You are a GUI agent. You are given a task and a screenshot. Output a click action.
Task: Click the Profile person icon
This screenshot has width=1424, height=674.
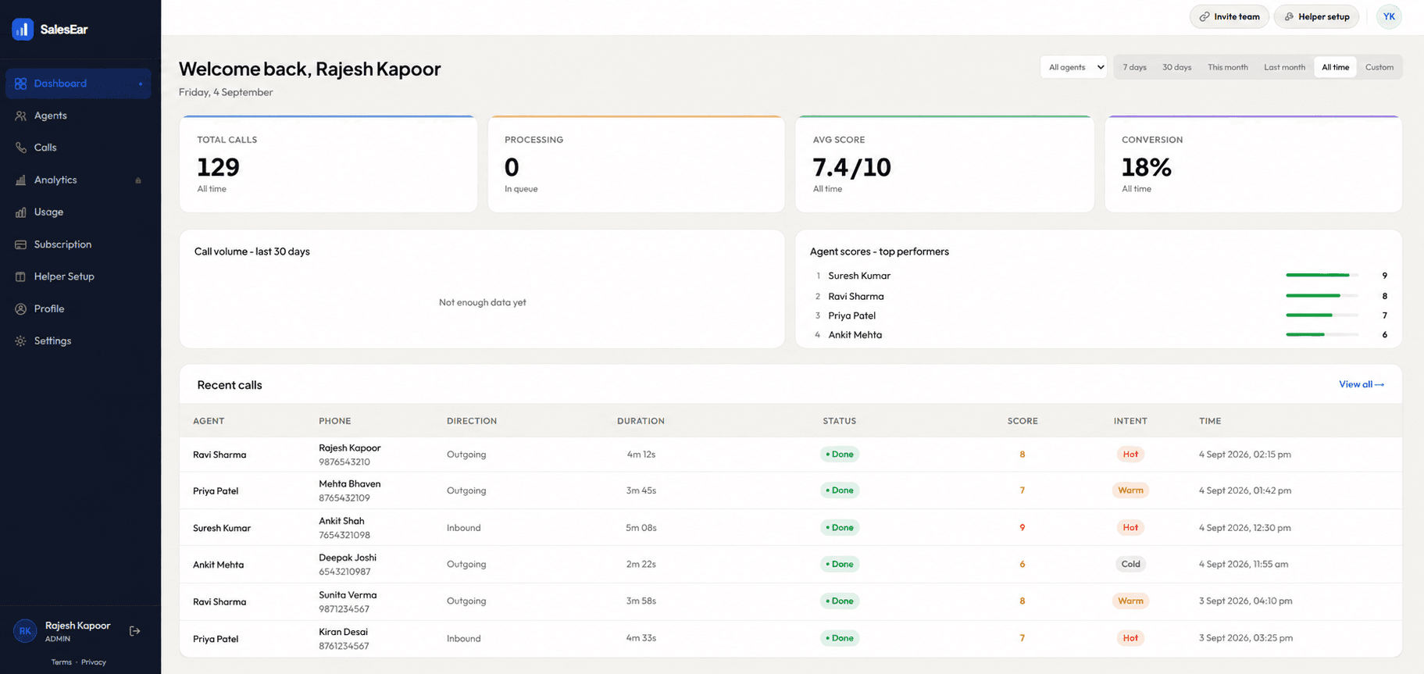(20, 308)
